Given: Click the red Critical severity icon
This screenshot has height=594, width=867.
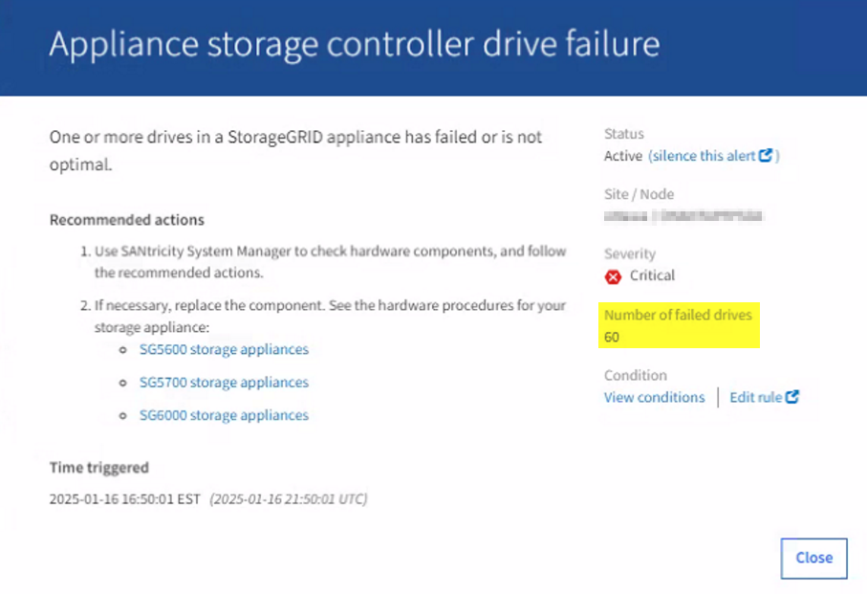Looking at the screenshot, I should click(614, 276).
